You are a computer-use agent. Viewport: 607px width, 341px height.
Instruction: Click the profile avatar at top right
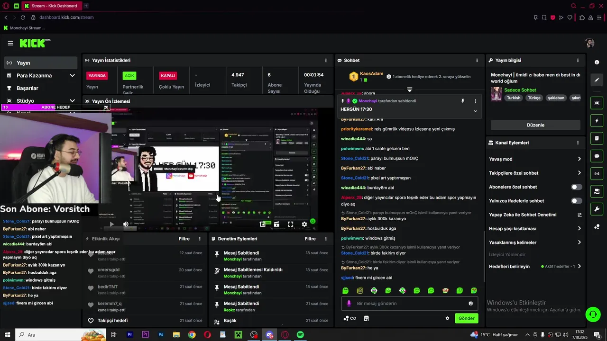[589, 43]
